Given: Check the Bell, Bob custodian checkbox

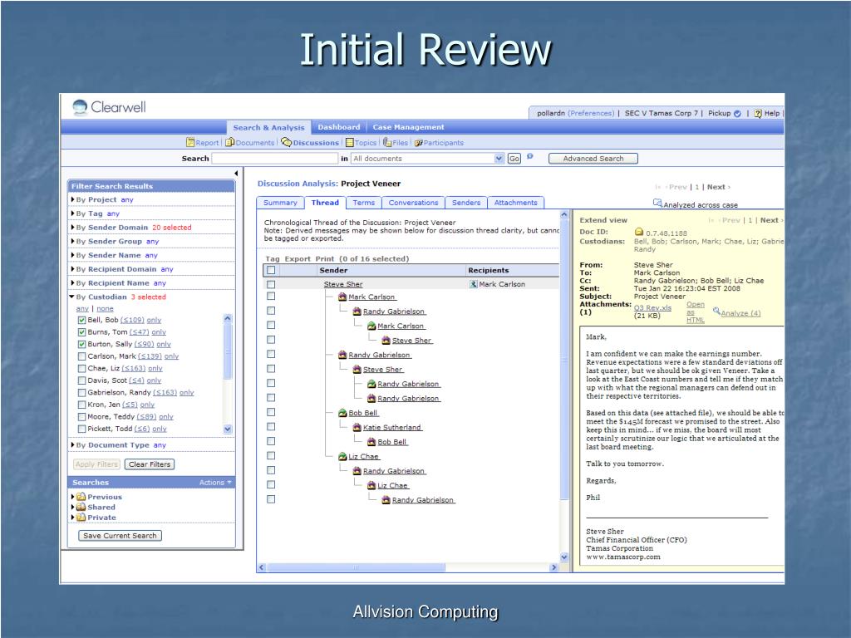Looking at the screenshot, I should pos(82,320).
